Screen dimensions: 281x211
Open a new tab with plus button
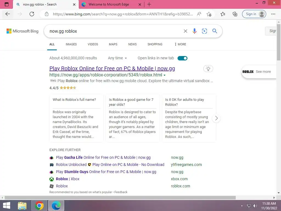(149, 4)
